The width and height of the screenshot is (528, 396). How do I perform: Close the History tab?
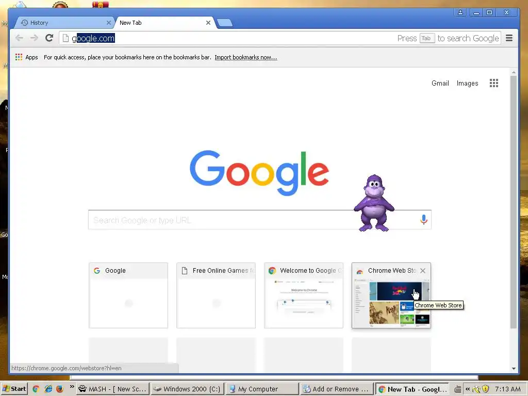click(108, 23)
